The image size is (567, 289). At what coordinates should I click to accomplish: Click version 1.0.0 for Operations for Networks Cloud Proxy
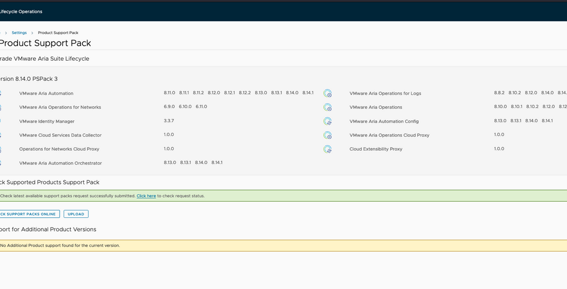pyautogui.click(x=169, y=149)
